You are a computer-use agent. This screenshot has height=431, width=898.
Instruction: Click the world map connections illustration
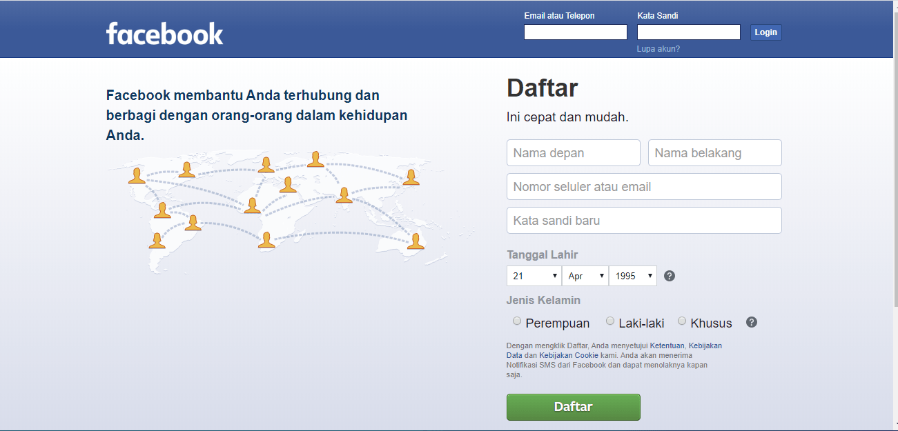click(x=283, y=207)
